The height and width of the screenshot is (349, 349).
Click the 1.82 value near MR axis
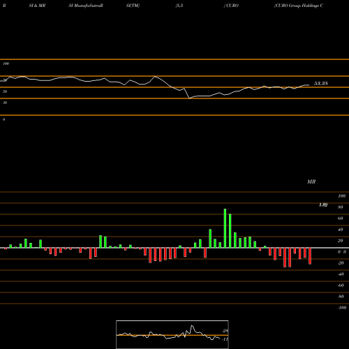[x=323, y=205]
